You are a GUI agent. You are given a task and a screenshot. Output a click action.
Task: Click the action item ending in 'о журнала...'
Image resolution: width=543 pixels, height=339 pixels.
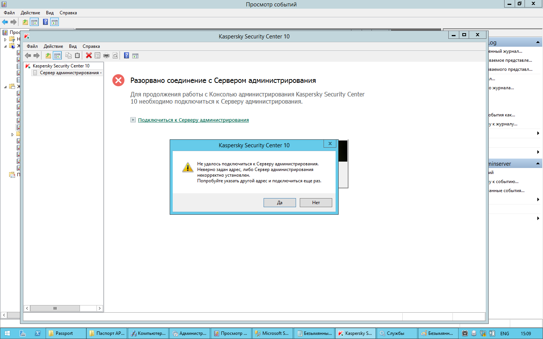coord(502,88)
